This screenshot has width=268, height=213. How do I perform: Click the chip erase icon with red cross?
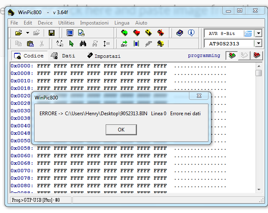pos(161,33)
